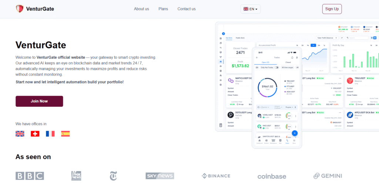The width and height of the screenshot is (379, 191).
Task: Click the Sign Up button
Action: click(332, 9)
